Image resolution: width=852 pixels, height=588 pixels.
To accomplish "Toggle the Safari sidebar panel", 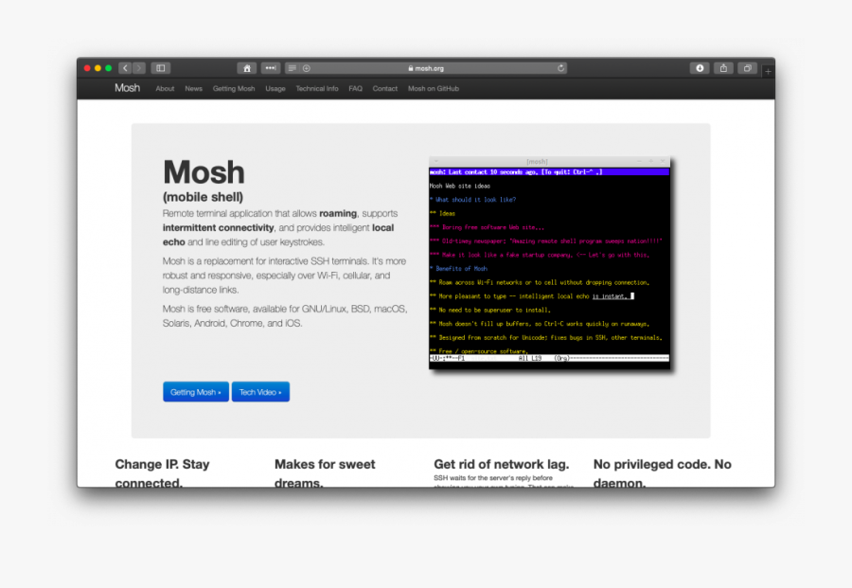I will 161,68.
